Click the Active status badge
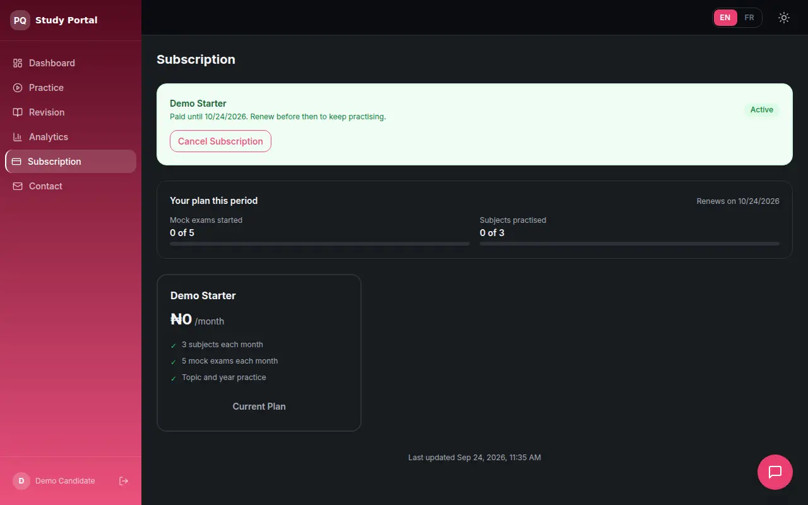Viewport: 808px width, 505px height. 762,110
